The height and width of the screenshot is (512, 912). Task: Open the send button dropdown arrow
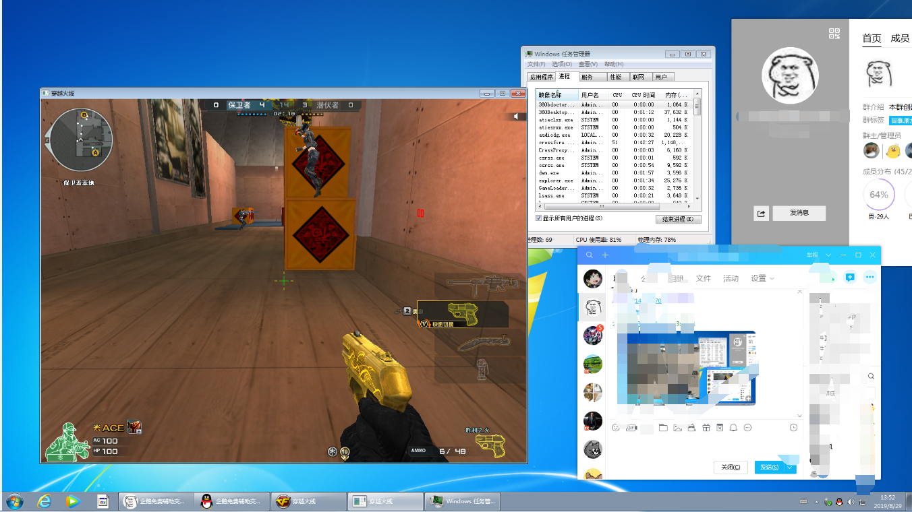click(x=790, y=467)
